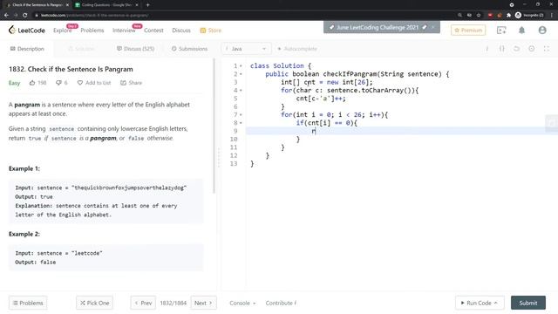Open the Explore menu item

(x=62, y=31)
